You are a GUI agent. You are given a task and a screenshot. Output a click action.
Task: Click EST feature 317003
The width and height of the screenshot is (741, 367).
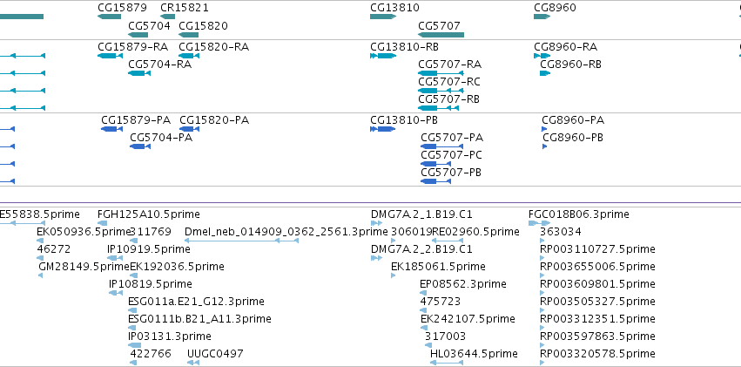click(x=428, y=345)
